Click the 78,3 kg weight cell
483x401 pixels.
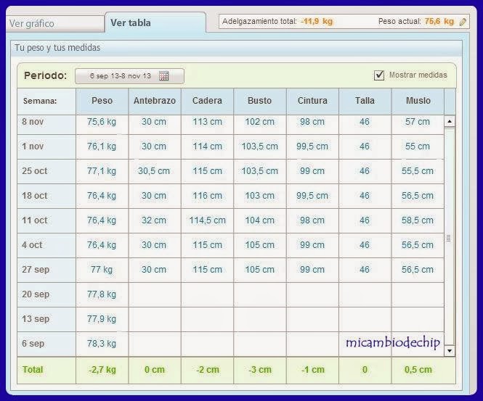click(x=102, y=343)
